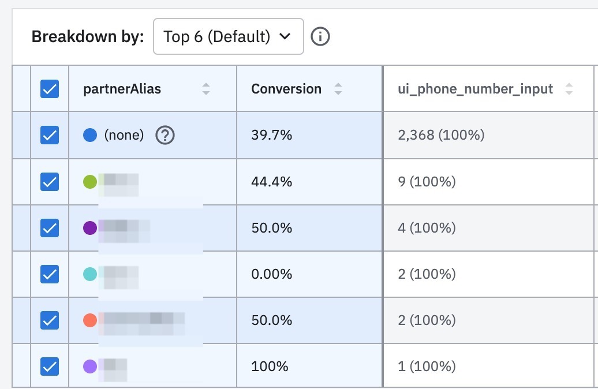This screenshot has height=389, width=598.
Task: Click the green dot color marker
Action: pyautogui.click(x=90, y=182)
